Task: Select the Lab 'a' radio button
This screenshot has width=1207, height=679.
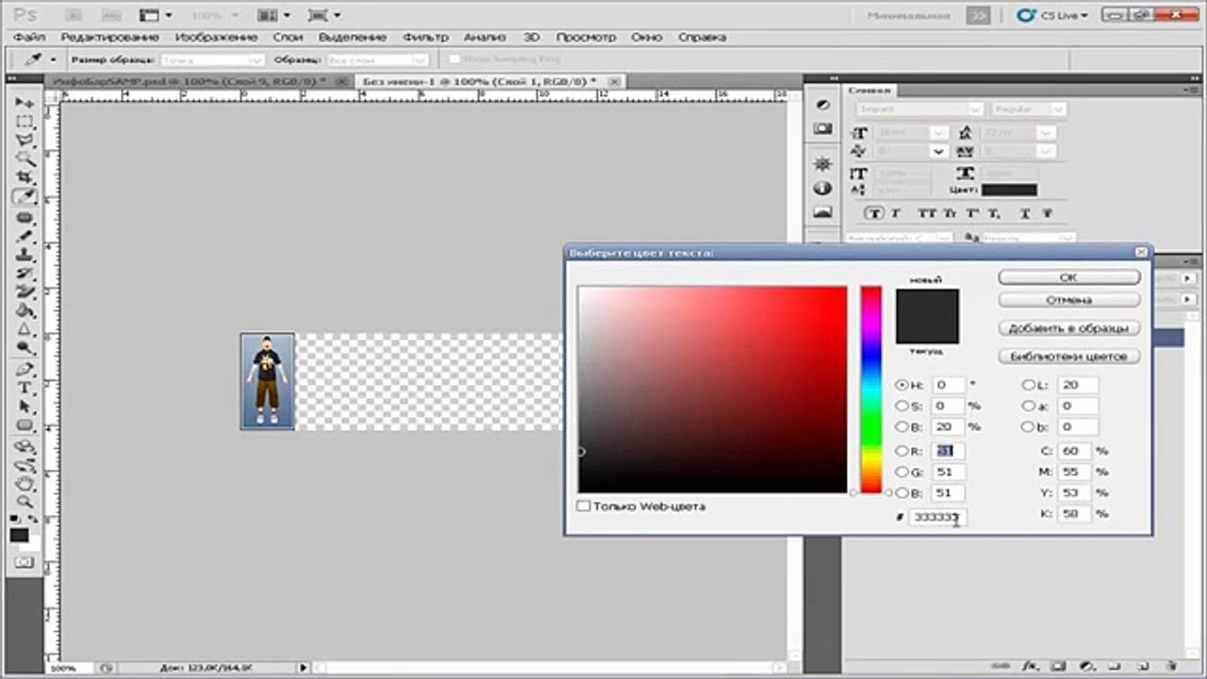Action: click(x=1029, y=406)
